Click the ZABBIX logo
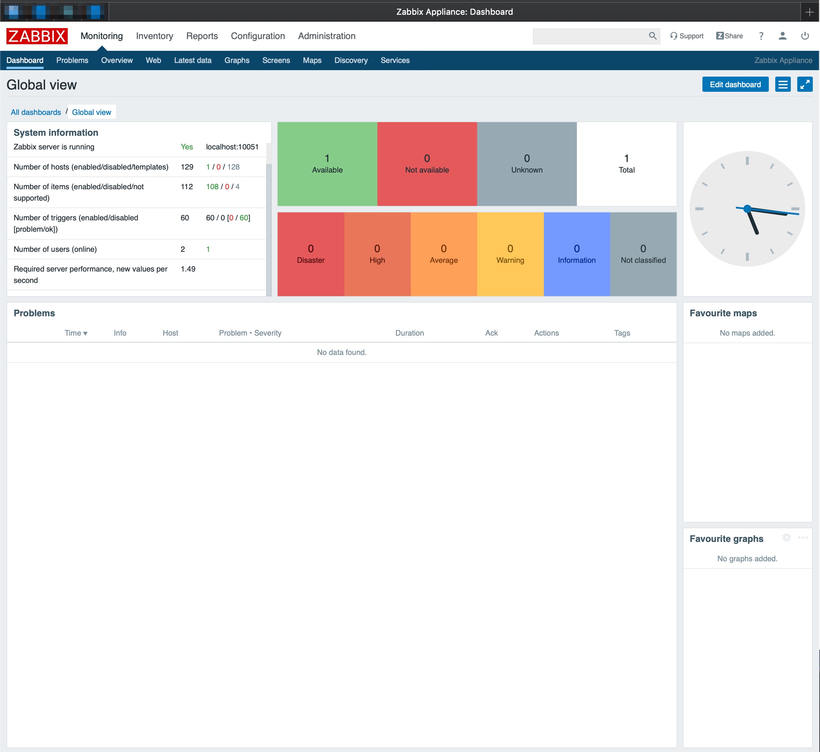This screenshot has height=752, width=820. (x=37, y=36)
